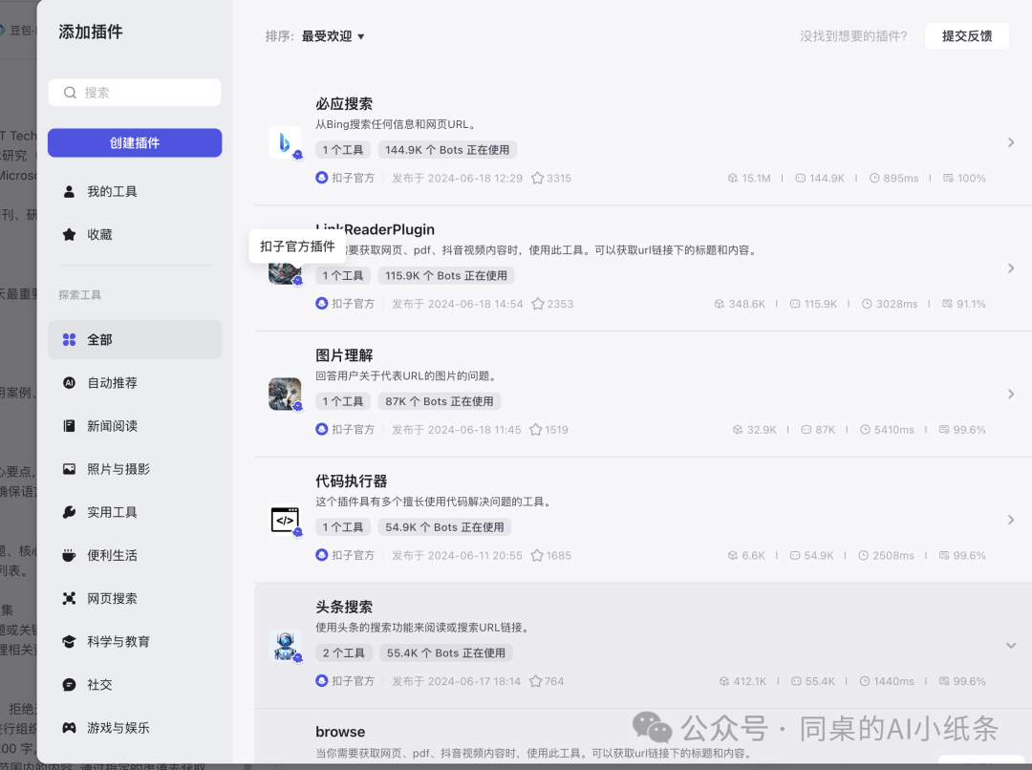The width and height of the screenshot is (1032, 770).
Task: Click the 提交反馈 button
Action: click(966, 35)
